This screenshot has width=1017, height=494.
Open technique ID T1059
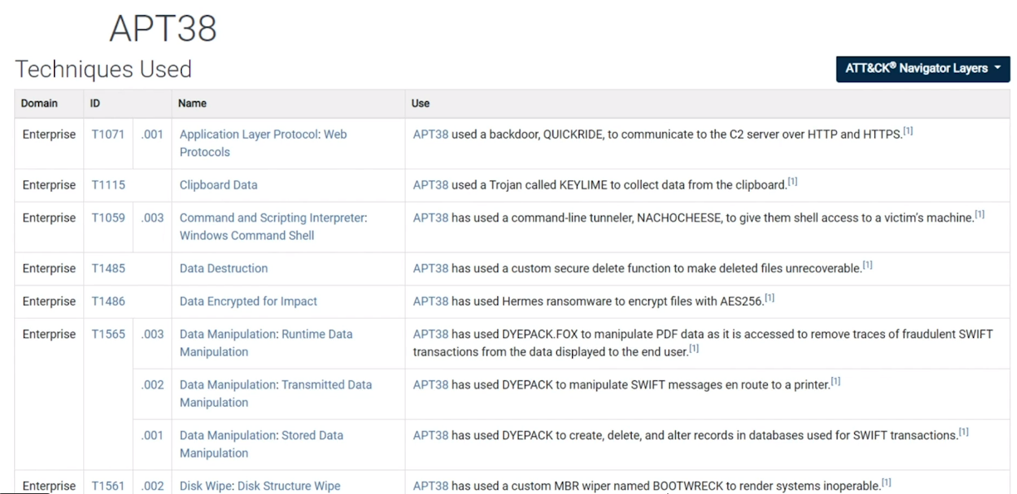click(x=108, y=218)
